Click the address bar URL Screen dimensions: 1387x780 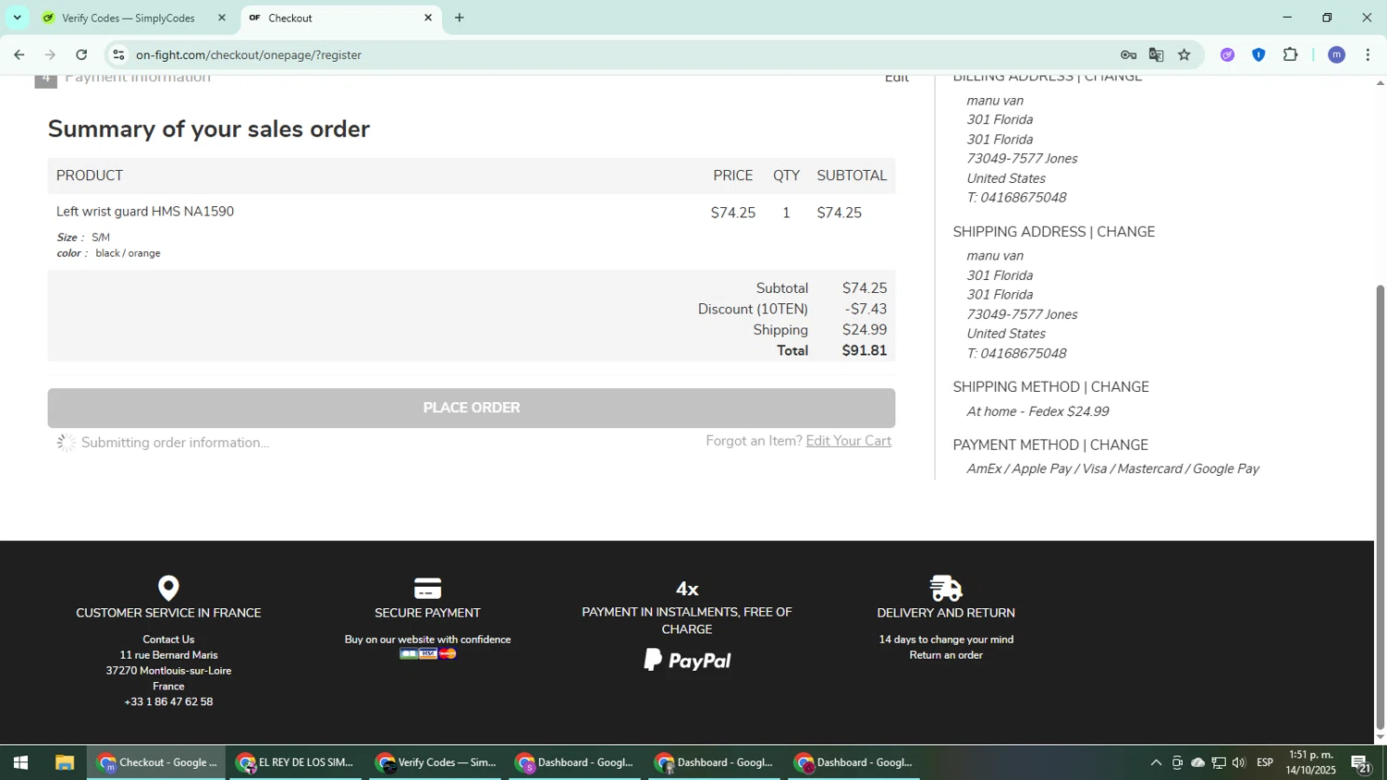point(249,55)
